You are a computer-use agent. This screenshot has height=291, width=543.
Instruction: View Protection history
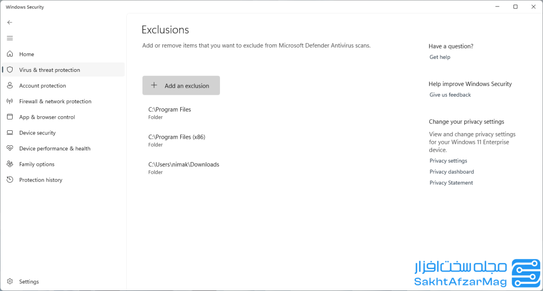tap(63, 180)
